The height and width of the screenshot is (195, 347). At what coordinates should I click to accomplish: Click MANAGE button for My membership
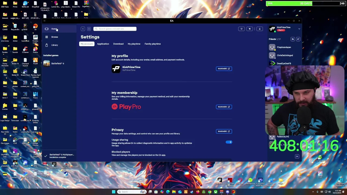tap(224, 107)
